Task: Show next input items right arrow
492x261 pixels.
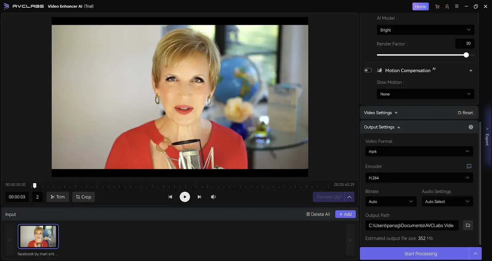Action: click(x=350, y=240)
